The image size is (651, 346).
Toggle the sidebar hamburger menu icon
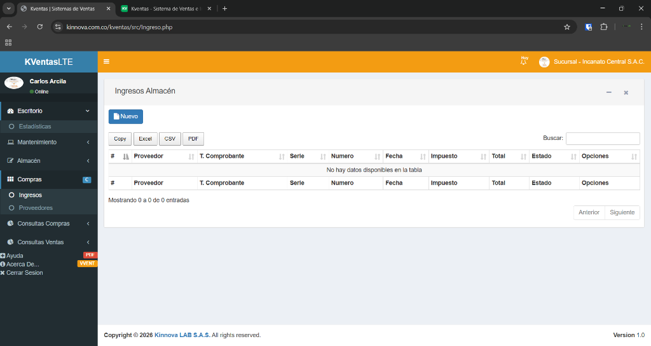(106, 62)
